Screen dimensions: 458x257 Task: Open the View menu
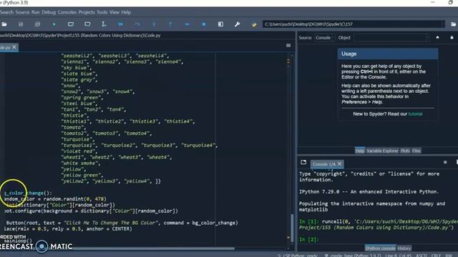point(114,12)
